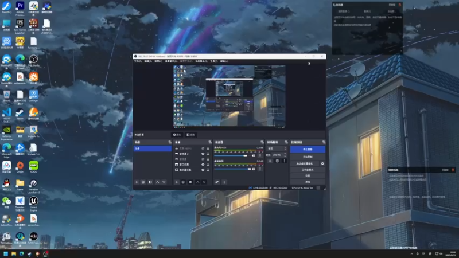Screen dimensions: 459x258
Task: Pop out the Audio Mixer dock
Action: [262, 142]
